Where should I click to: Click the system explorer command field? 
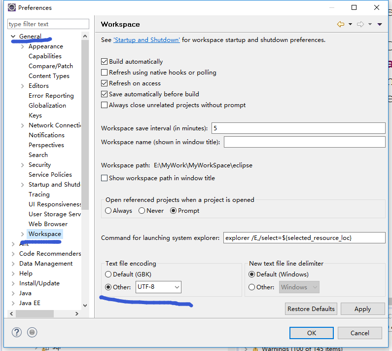click(x=304, y=237)
